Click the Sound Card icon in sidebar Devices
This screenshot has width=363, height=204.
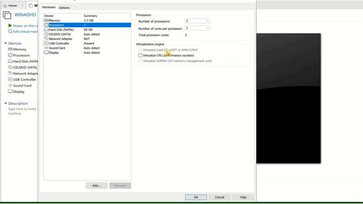tap(10, 86)
